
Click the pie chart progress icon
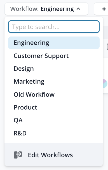(105, 84)
